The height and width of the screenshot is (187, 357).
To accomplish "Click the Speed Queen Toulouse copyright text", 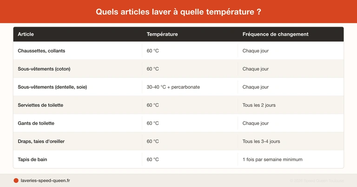I will tap(317, 181).
